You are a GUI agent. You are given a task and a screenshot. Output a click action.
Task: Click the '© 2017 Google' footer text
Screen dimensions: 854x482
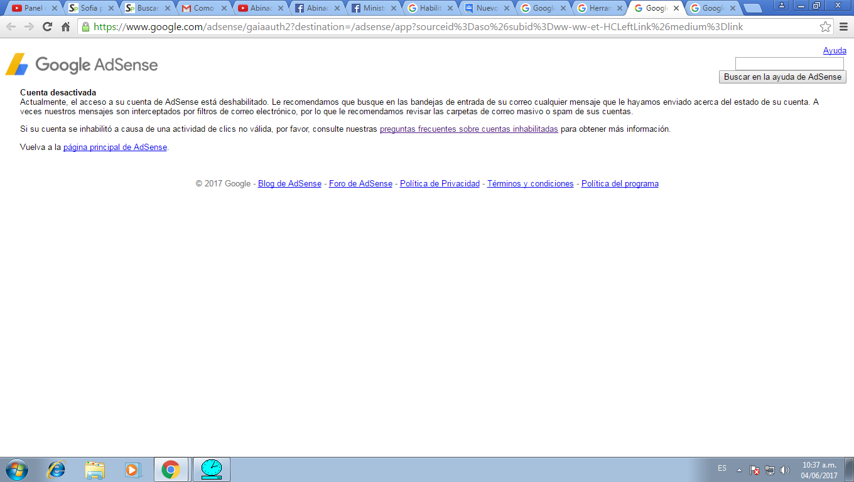[x=223, y=184]
